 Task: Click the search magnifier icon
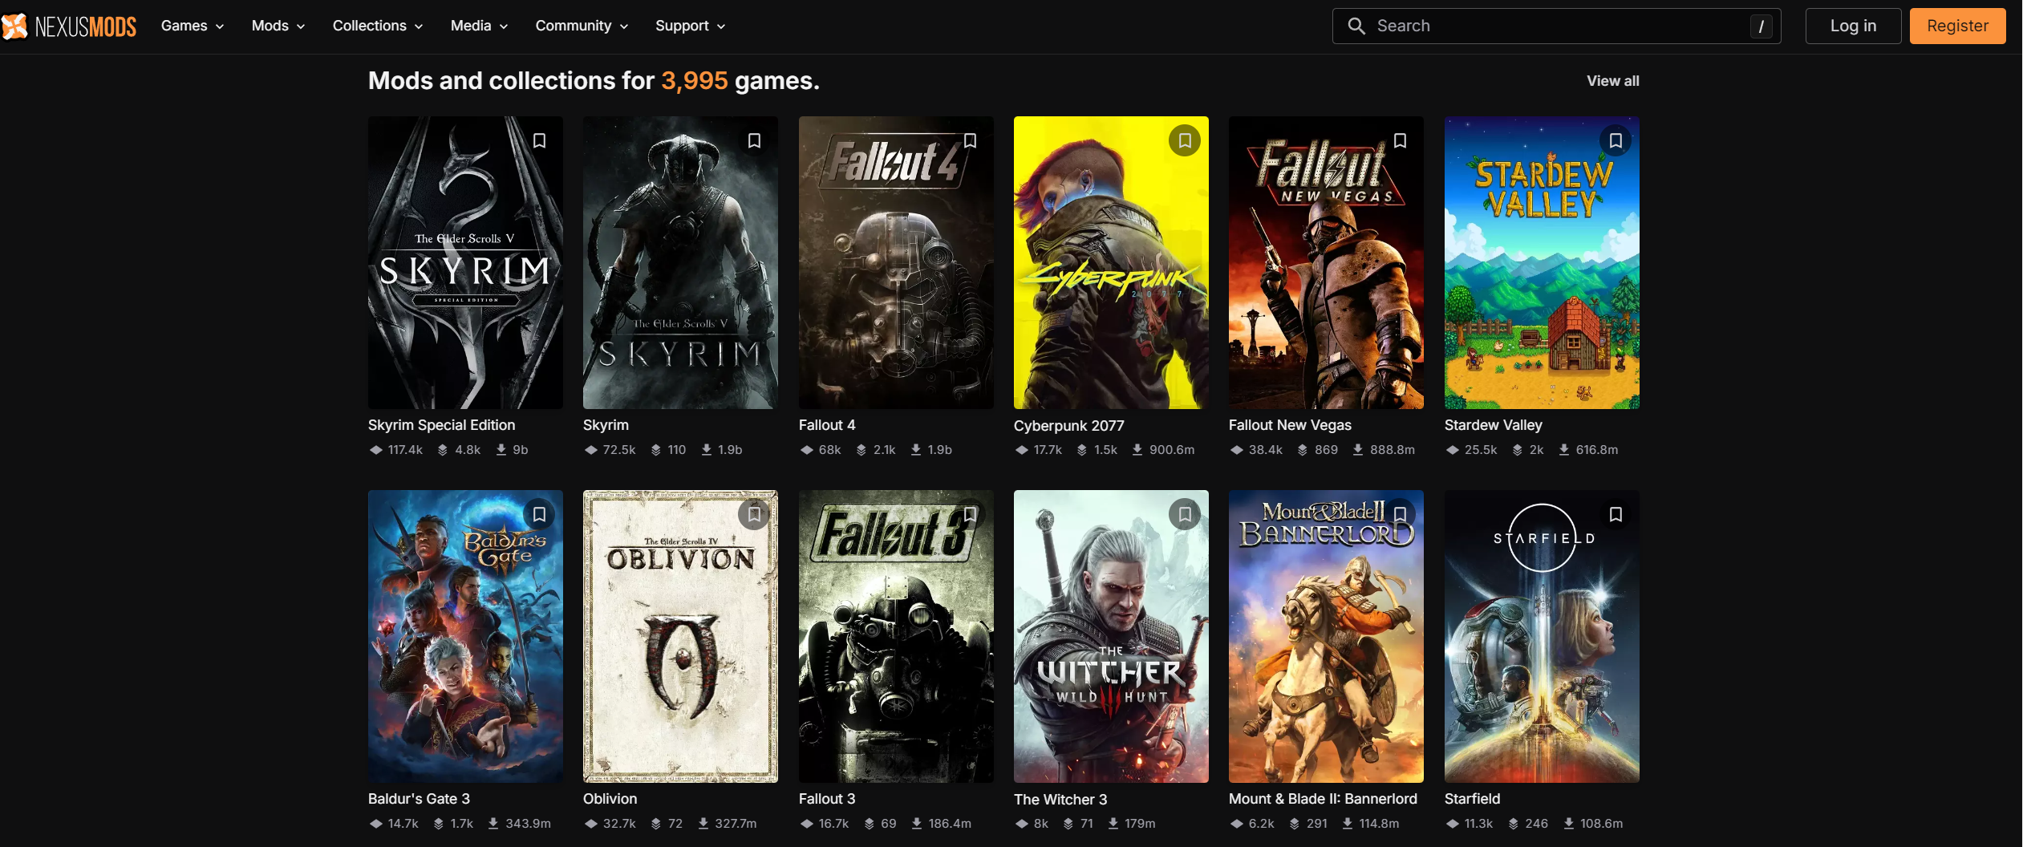(x=1356, y=26)
